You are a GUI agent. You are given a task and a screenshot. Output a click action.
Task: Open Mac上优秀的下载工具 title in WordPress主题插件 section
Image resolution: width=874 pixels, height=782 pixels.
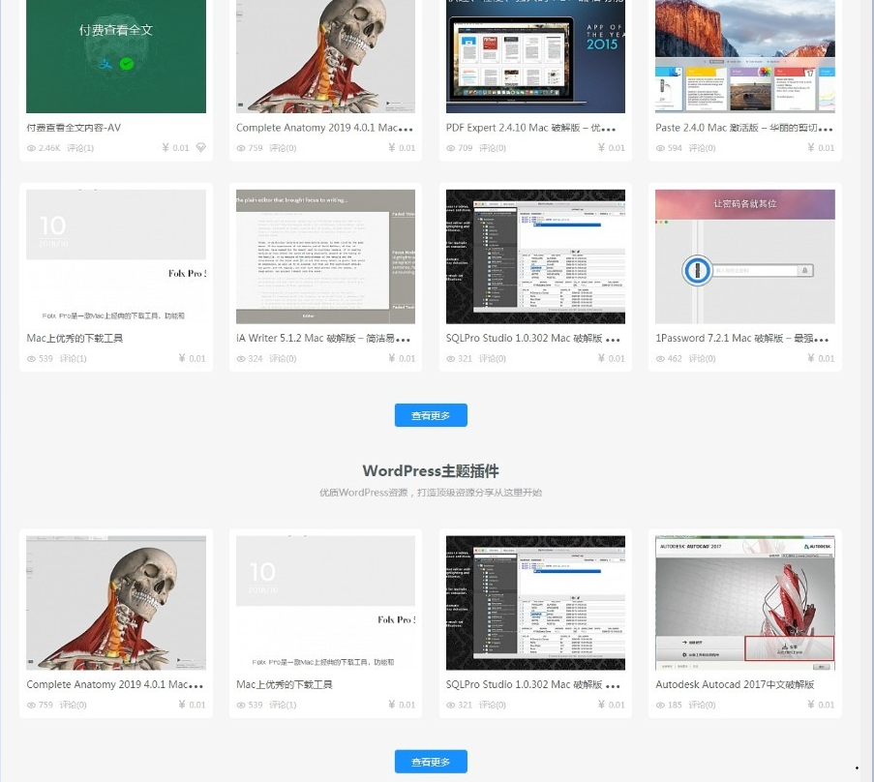[x=285, y=684]
